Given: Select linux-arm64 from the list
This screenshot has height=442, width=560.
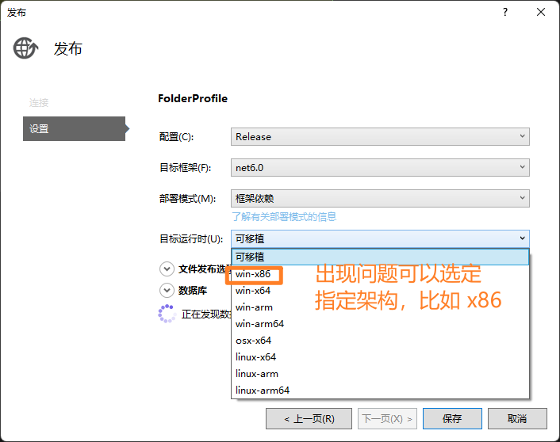Looking at the screenshot, I should pos(262,391).
